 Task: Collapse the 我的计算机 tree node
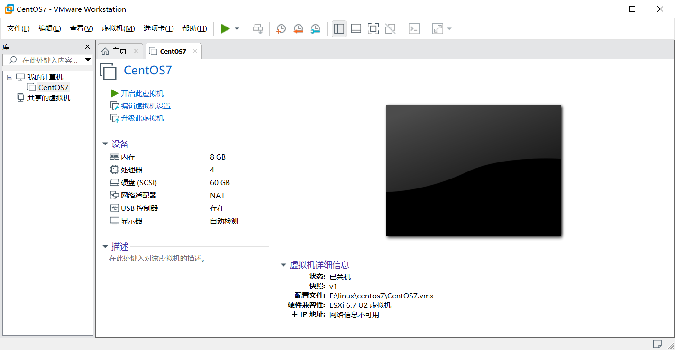click(9, 77)
